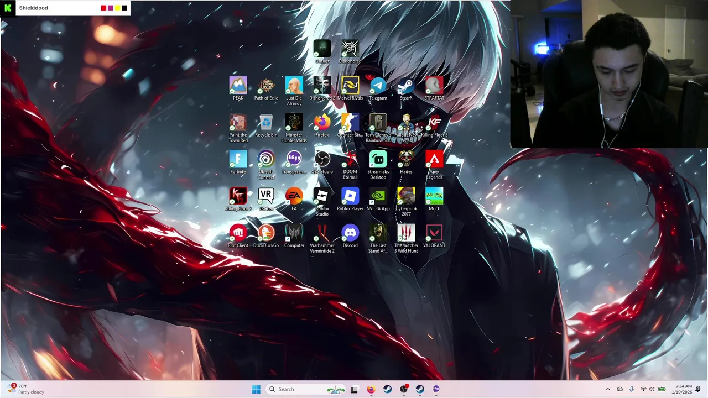Image resolution: width=708 pixels, height=398 pixels.
Task: Open the Recycle Bin
Action: point(266,125)
